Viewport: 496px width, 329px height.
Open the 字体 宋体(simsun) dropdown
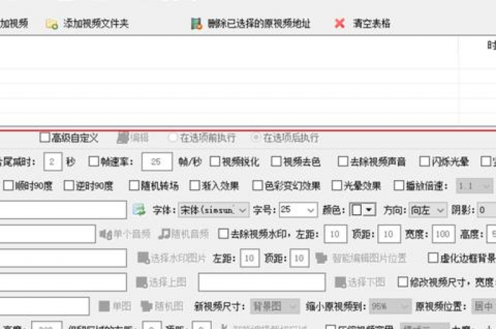[x=214, y=210]
